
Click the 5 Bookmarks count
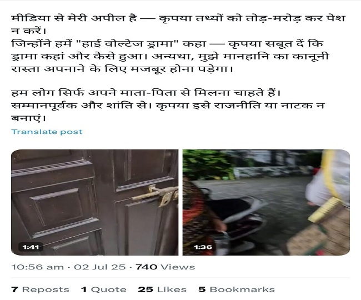point(237,289)
